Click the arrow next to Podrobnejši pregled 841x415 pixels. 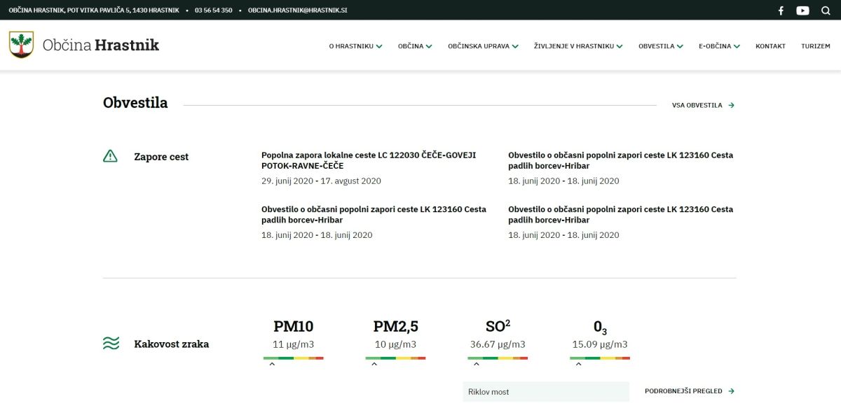pyautogui.click(x=732, y=391)
